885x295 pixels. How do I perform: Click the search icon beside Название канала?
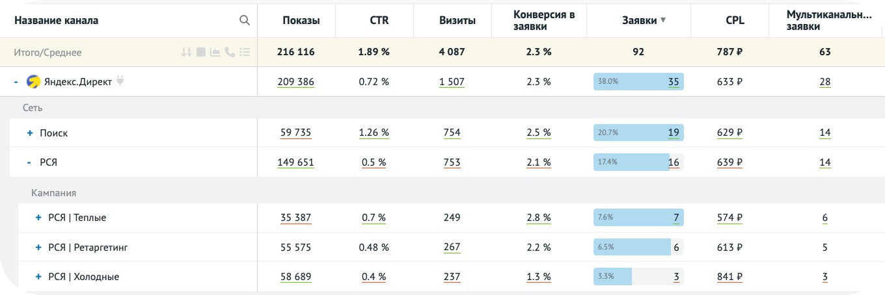245,20
